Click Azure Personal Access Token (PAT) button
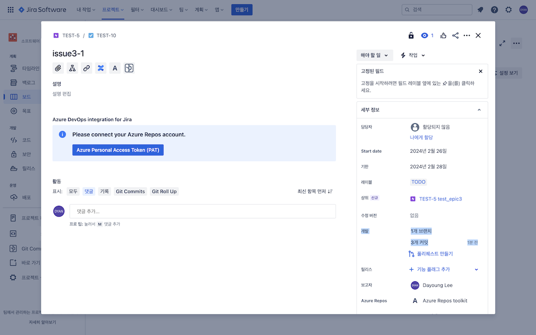Image resolution: width=536 pixels, height=335 pixels. [x=117, y=150]
